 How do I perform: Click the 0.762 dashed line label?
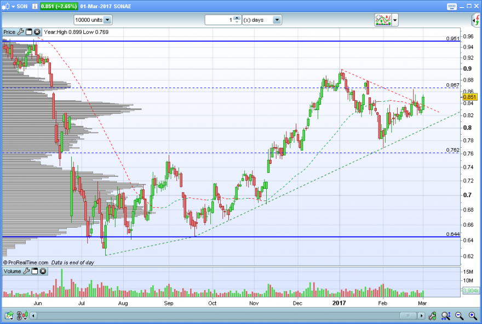tap(453, 150)
